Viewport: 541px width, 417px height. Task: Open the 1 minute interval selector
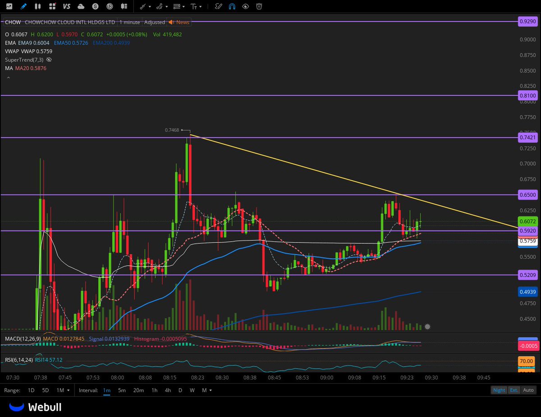129,22
